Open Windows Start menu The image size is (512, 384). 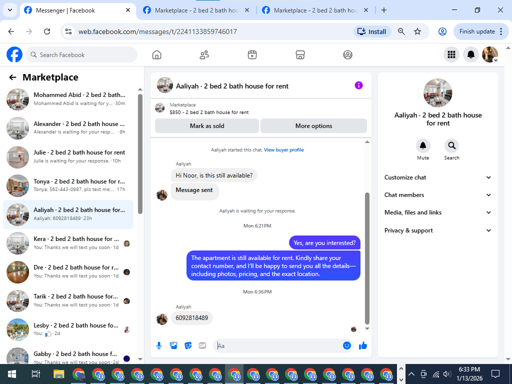pos(12,374)
